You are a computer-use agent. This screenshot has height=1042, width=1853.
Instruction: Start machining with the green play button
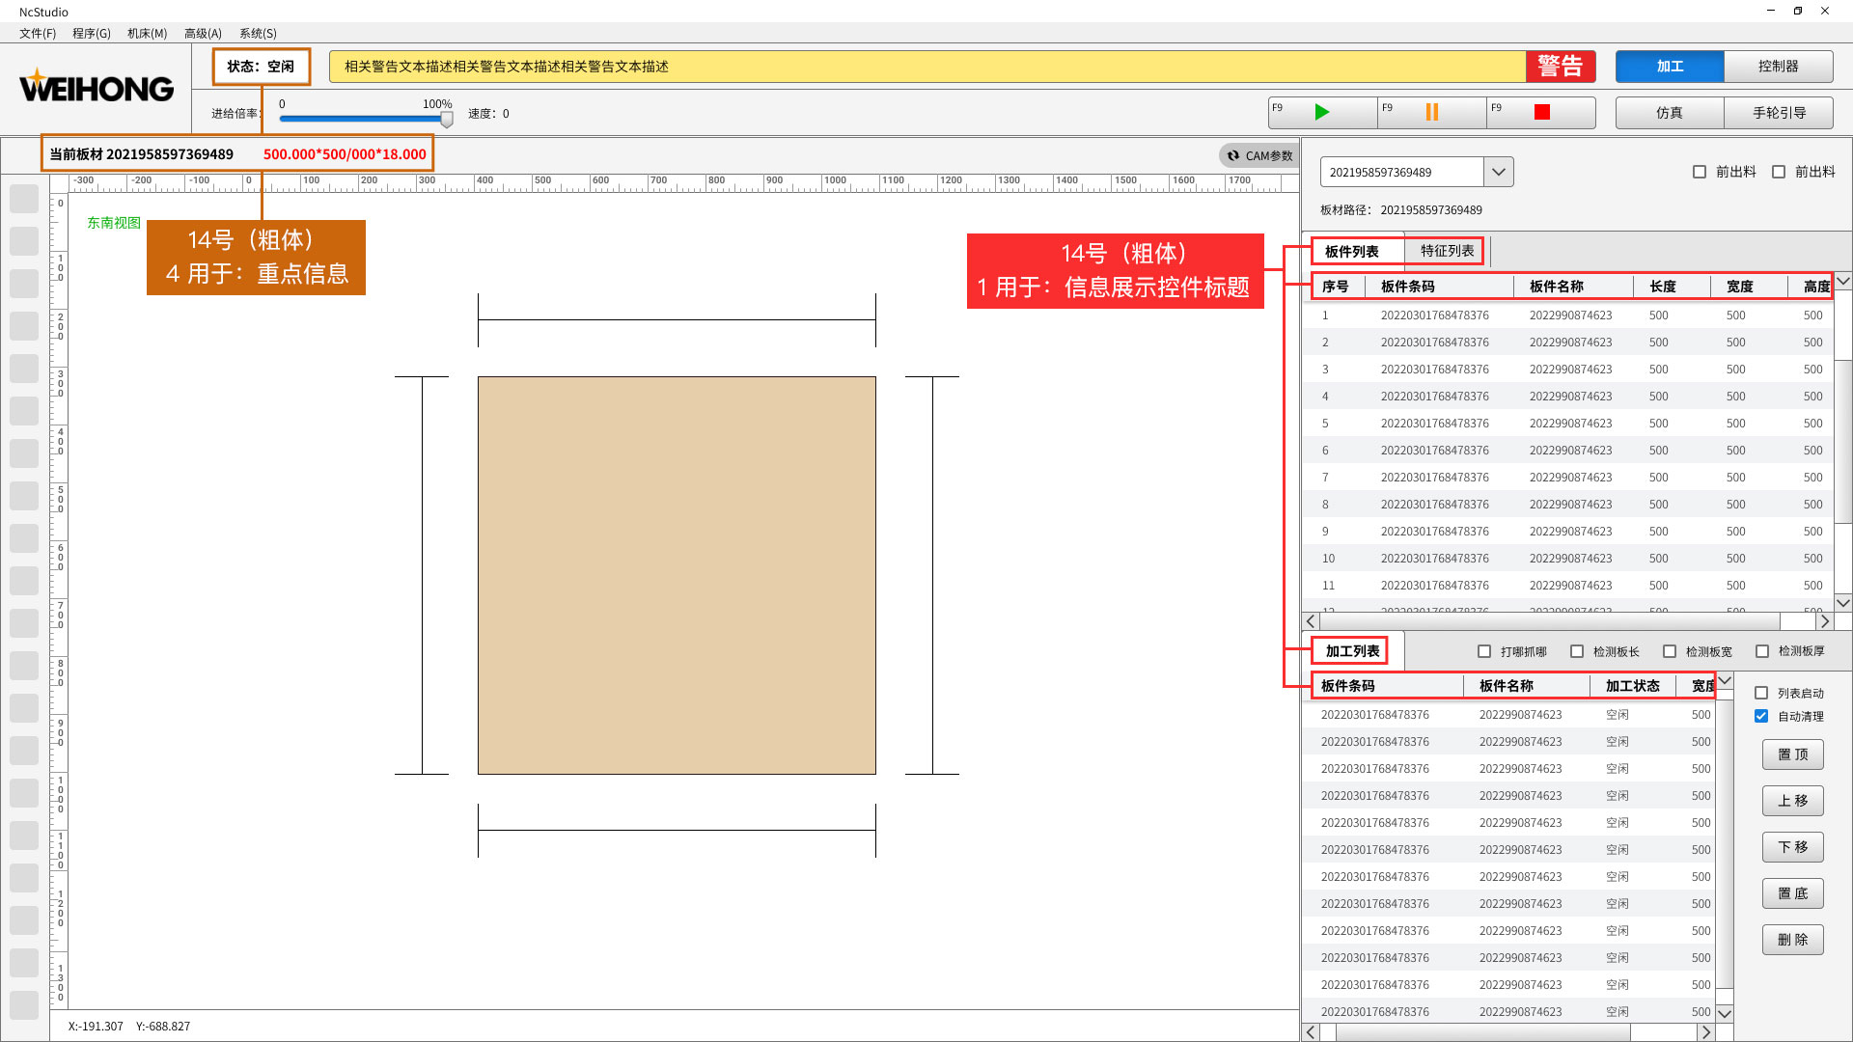point(1322,113)
